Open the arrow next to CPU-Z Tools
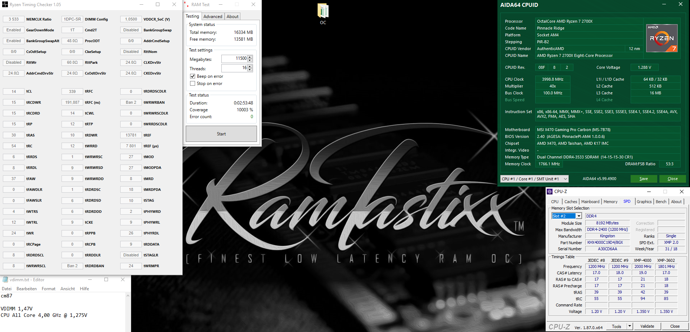This screenshot has width=690, height=332. (630, 326)
